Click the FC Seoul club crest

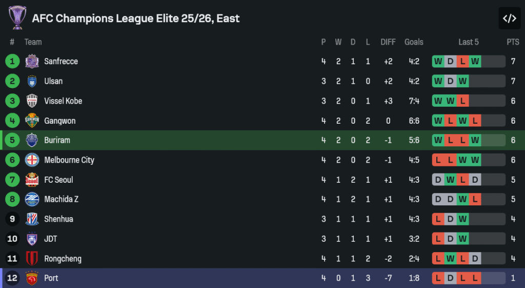pos(32,180)
